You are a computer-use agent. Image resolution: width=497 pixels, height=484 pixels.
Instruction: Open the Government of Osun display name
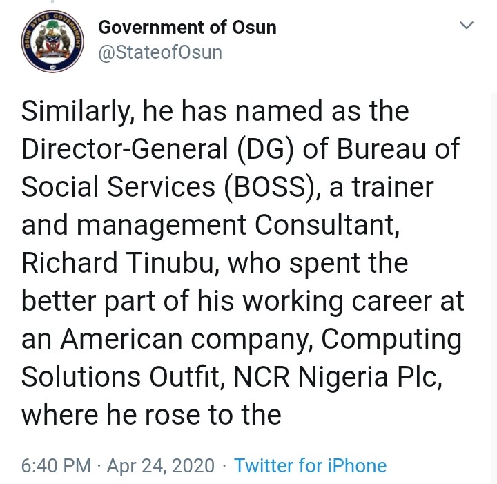(x=187, y=28)
